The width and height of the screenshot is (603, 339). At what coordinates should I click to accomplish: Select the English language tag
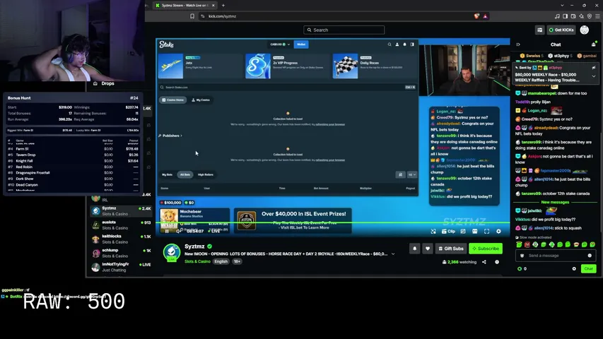pyautogui.click(x=221, y=261)
